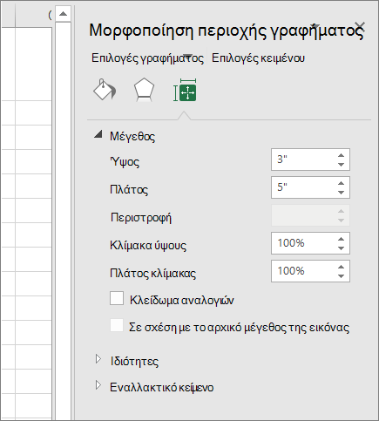The height and width of the screenshot is (421, 379).
Task: Decrease Πλάτος with the down arrow
Action: coord(341,193)
